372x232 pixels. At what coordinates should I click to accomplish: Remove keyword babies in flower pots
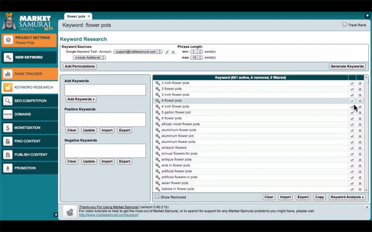click(360, 189)
